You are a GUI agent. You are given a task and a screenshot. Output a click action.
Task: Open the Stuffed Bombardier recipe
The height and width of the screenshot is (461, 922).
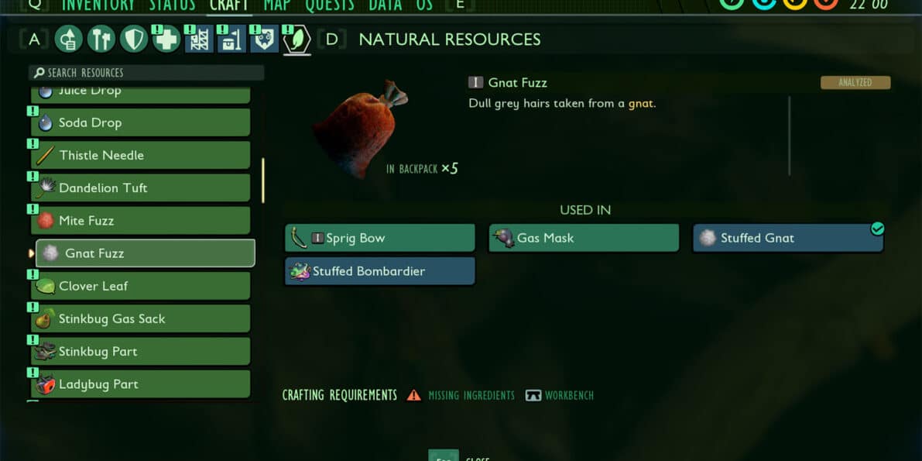point(380,271)
